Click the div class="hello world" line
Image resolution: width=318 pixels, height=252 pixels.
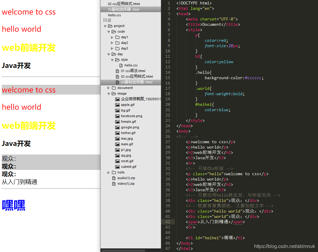[229, 211]
